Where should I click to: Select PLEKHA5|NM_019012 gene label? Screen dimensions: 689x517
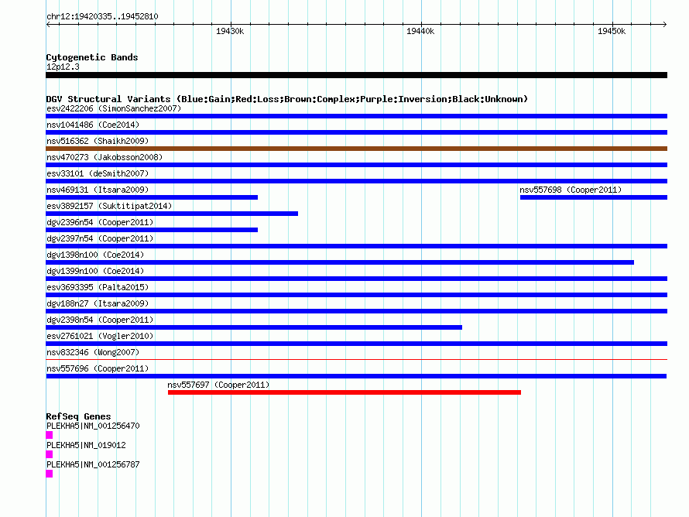[x=86, y=445]
